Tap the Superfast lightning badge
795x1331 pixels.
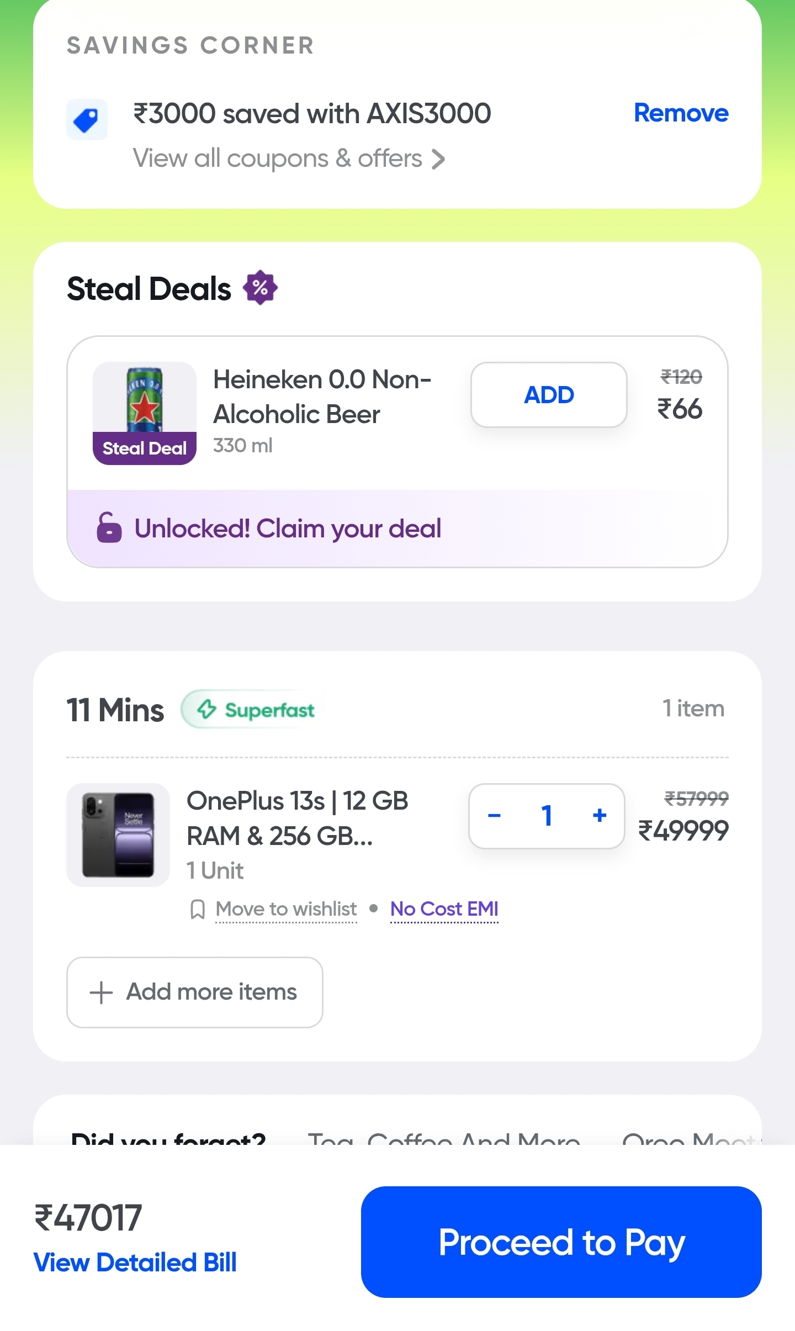(x=255, y=710)
